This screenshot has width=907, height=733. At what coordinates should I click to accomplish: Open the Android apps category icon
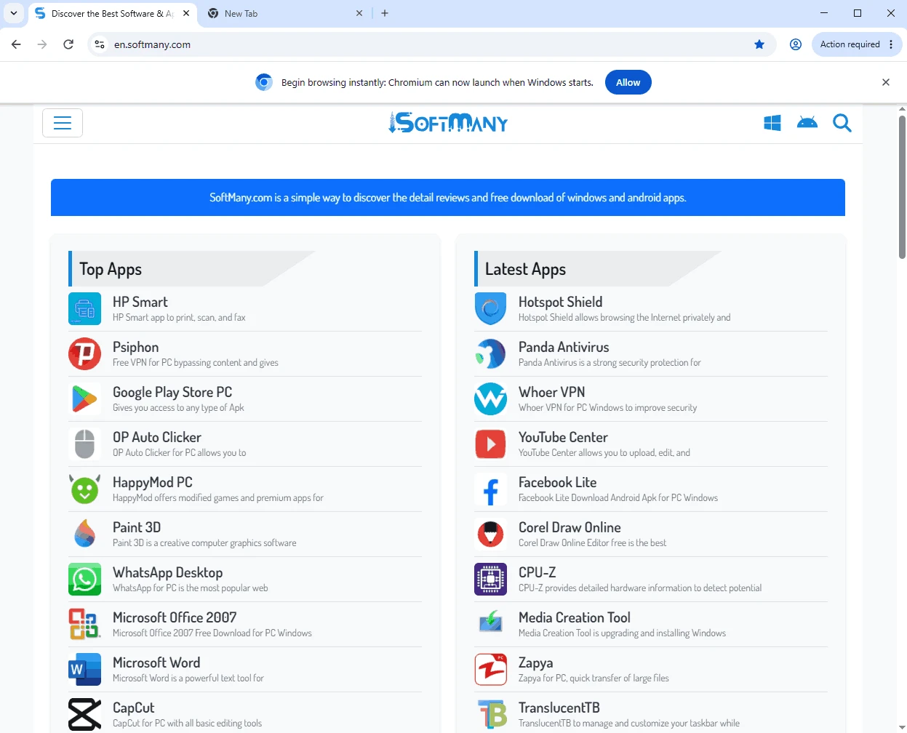tap(807, 123)
